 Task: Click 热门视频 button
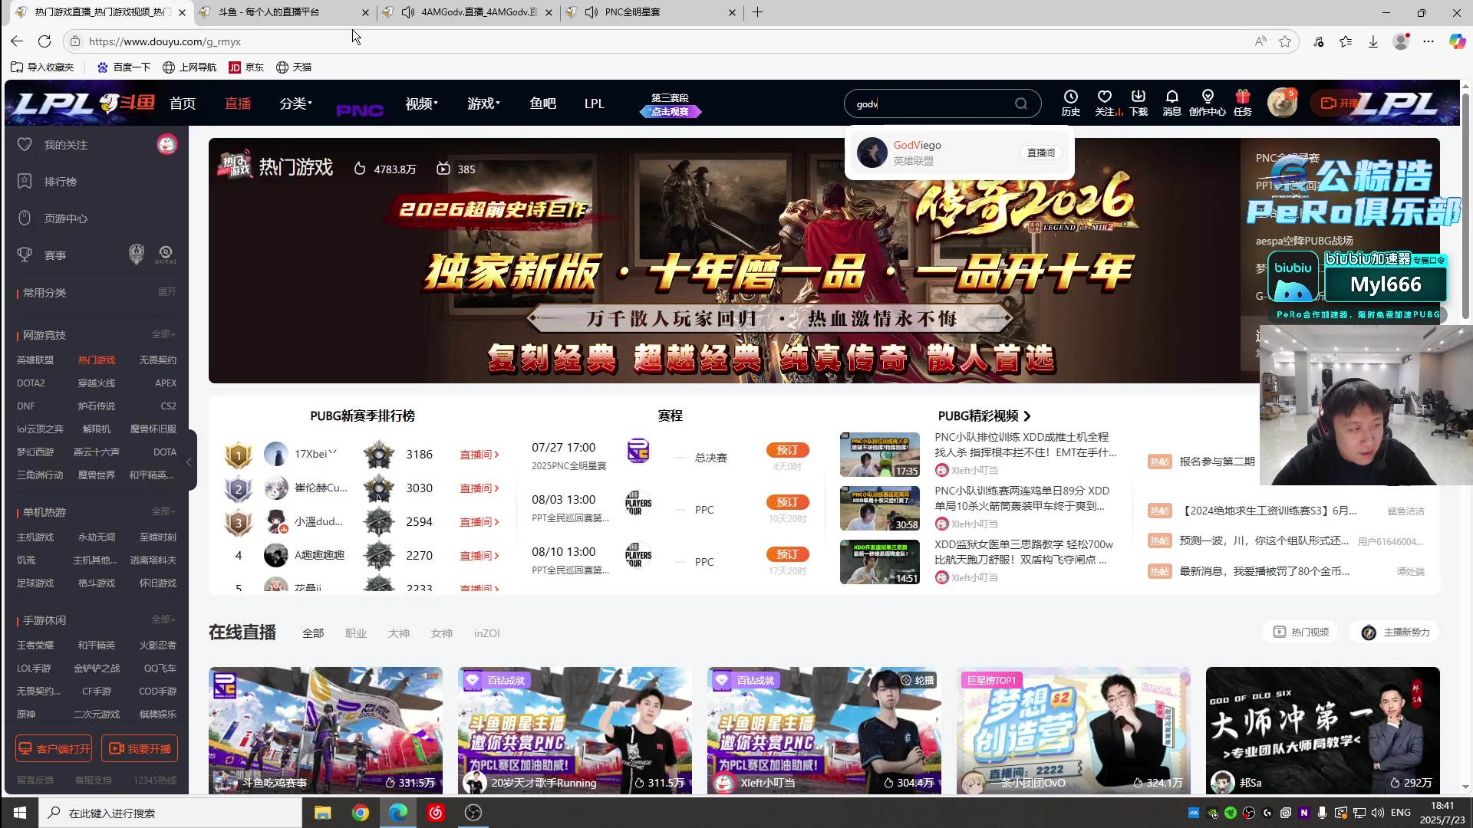click(1300, 632)
